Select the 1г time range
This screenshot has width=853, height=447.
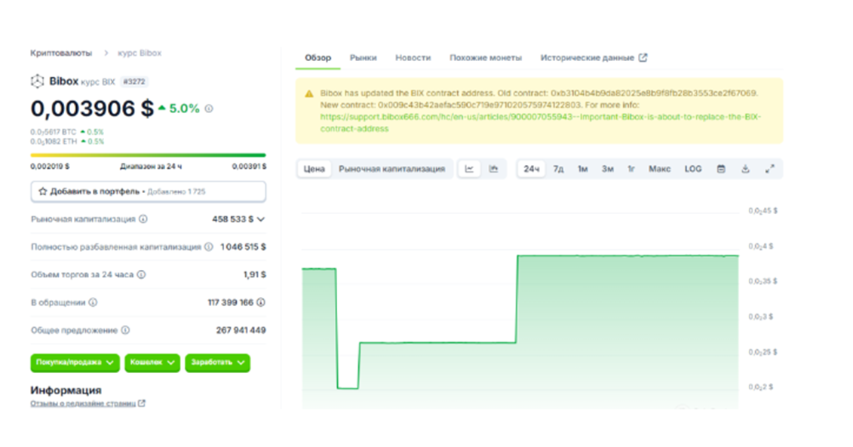click(631, 169)
